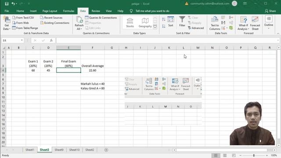The height and width of the screenshot is (158, 281).
Task: Click the Markah lulus = 40 cell
Action: tap(93, 84)
